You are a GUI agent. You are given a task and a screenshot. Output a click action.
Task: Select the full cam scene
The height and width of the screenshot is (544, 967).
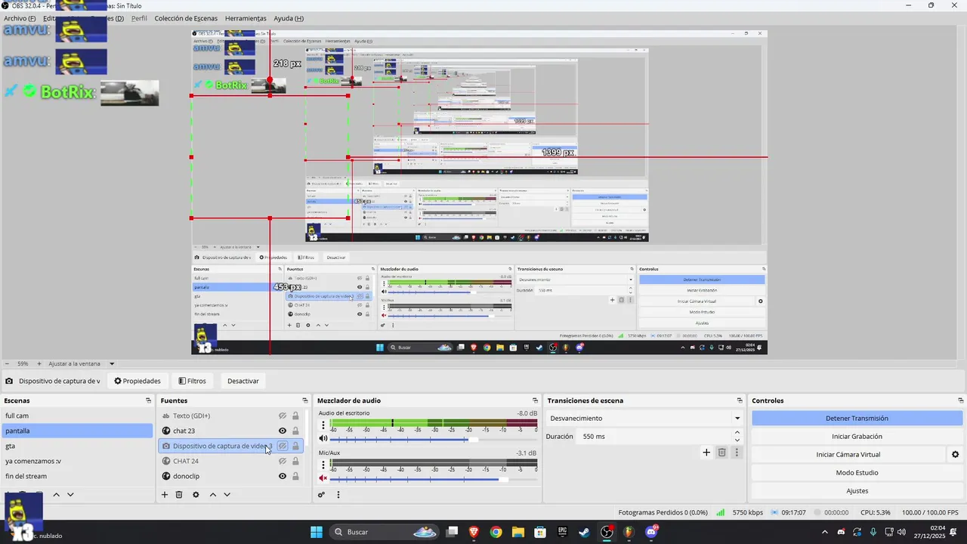click(x=76, y=416)
